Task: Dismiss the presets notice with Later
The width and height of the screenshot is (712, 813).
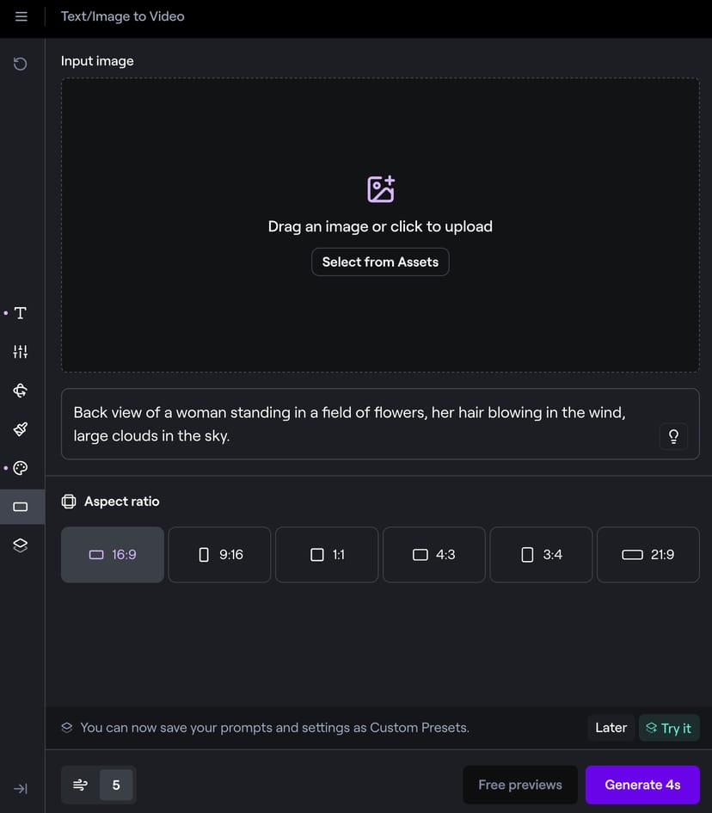Action: [x=611, y=728]
